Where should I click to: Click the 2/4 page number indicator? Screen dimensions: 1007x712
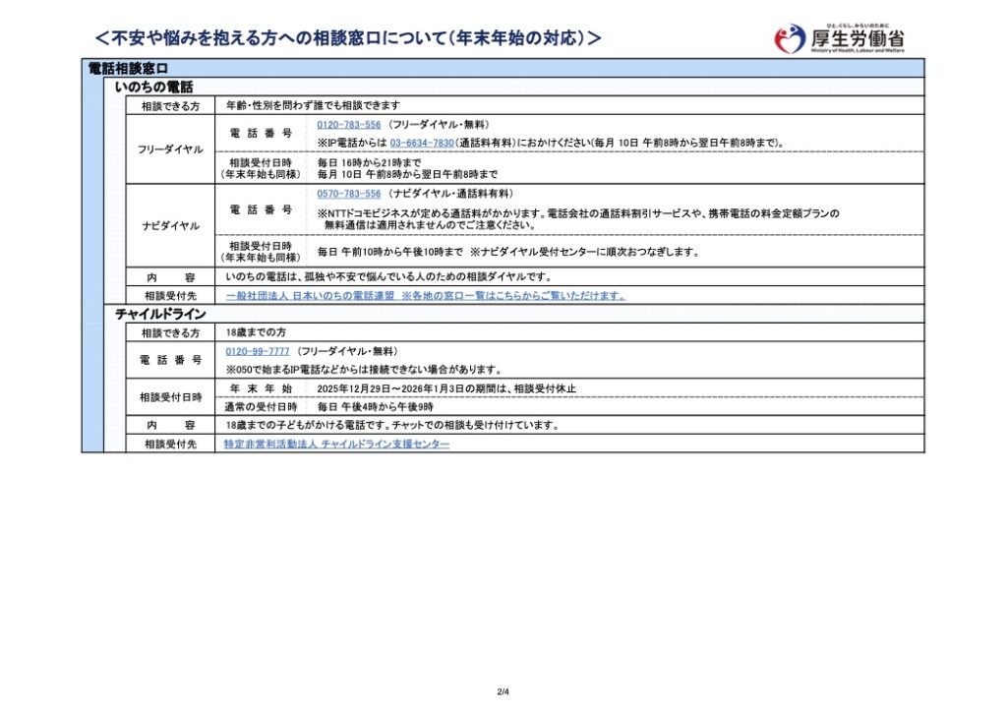(x=503, y=691)
